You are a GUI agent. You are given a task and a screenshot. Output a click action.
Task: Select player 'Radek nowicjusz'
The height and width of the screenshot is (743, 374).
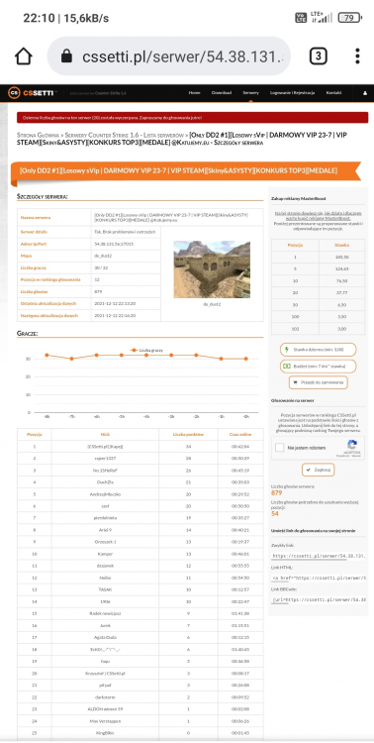105,613
